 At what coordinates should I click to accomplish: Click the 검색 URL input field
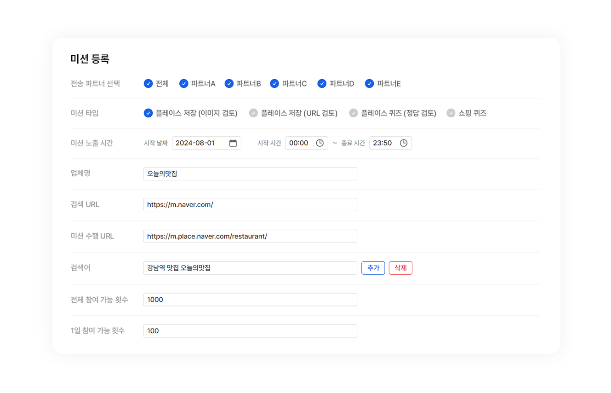point(250,204)
